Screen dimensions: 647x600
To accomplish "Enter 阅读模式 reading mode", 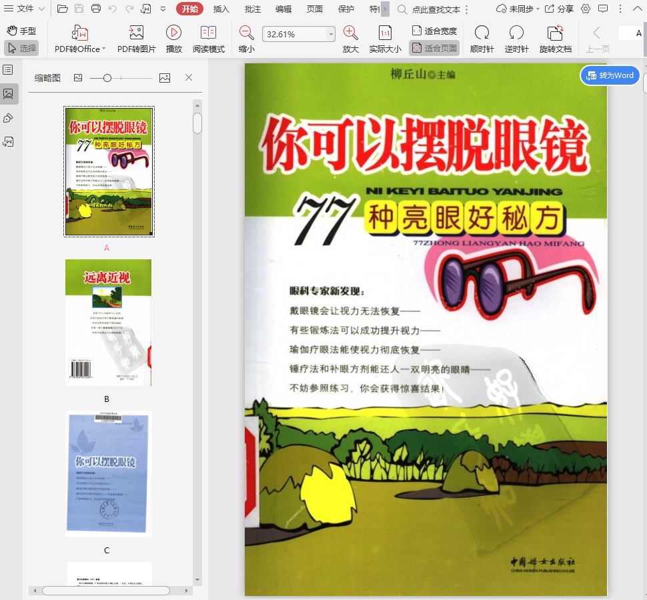I will [x=208, y=39].
